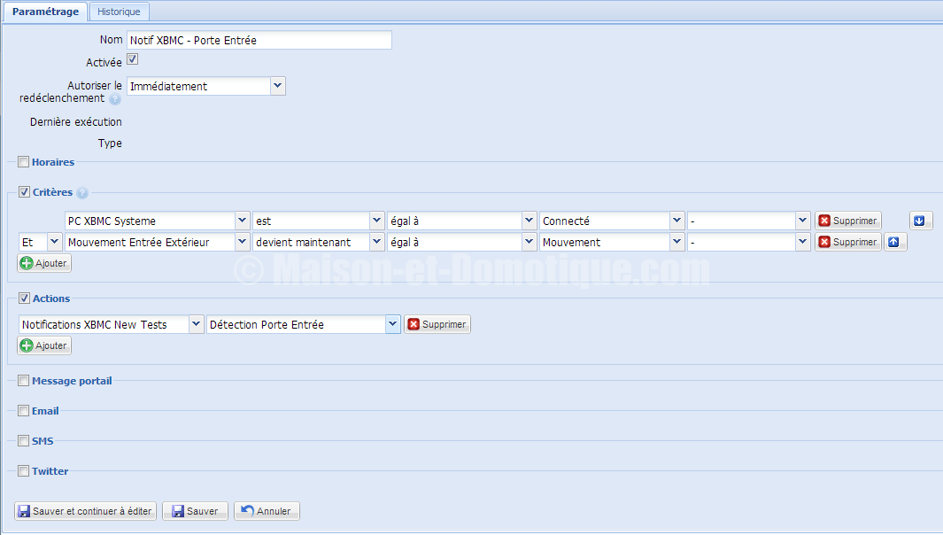Add a new criterion with Ajouter
The width and height of the screenshot is (943, 535).
[x=44, y=263]
